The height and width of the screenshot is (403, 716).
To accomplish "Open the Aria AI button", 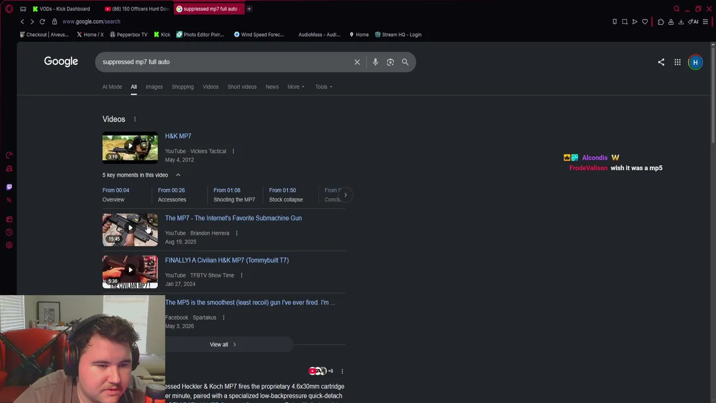I will coord(694,22).
